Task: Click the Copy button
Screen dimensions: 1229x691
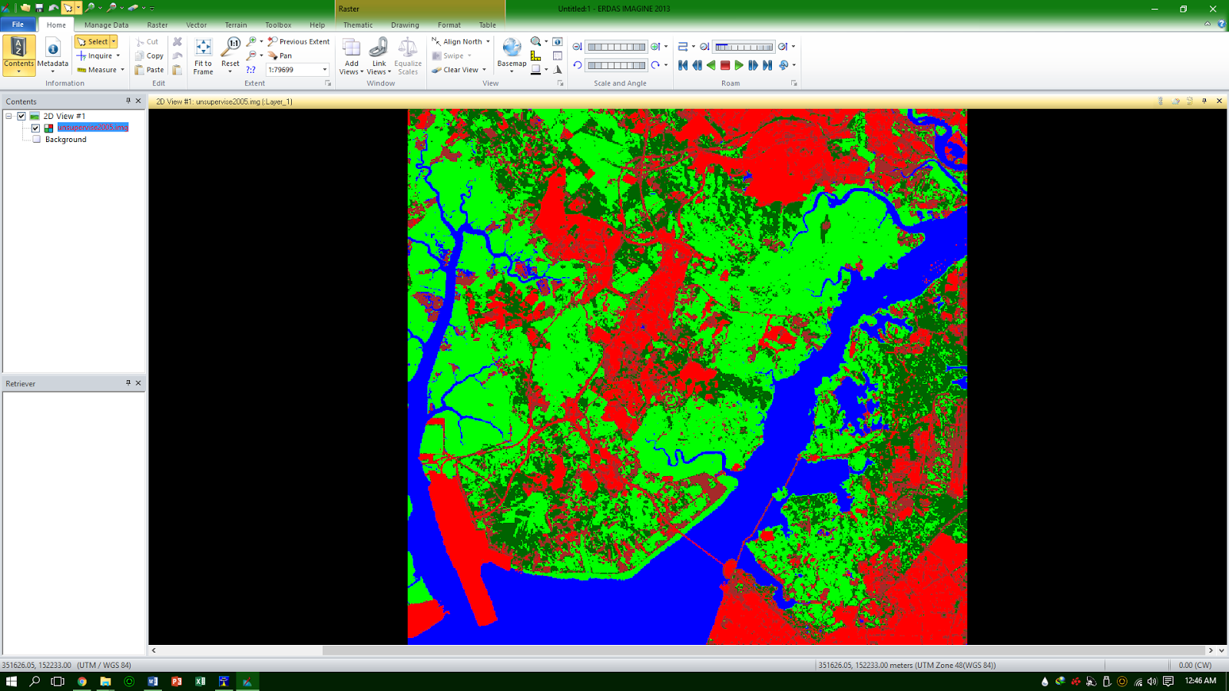Action: point(149,55)
